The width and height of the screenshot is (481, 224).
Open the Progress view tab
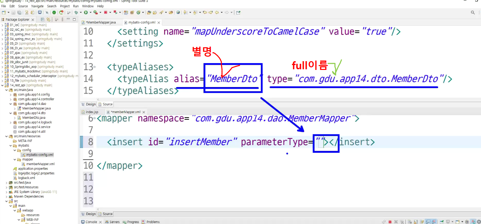130,222
